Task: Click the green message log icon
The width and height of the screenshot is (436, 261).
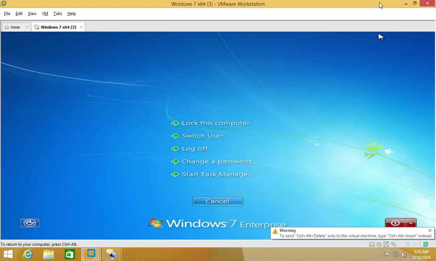Action: click(425, 244)
